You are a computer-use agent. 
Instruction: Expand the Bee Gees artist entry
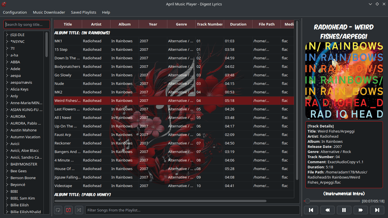[7, 171]
